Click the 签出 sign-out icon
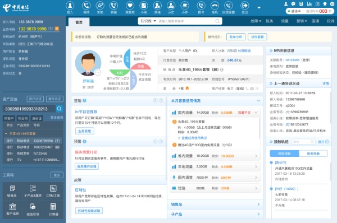The width and height of the screenshot is (337, 223). point(245,6)
